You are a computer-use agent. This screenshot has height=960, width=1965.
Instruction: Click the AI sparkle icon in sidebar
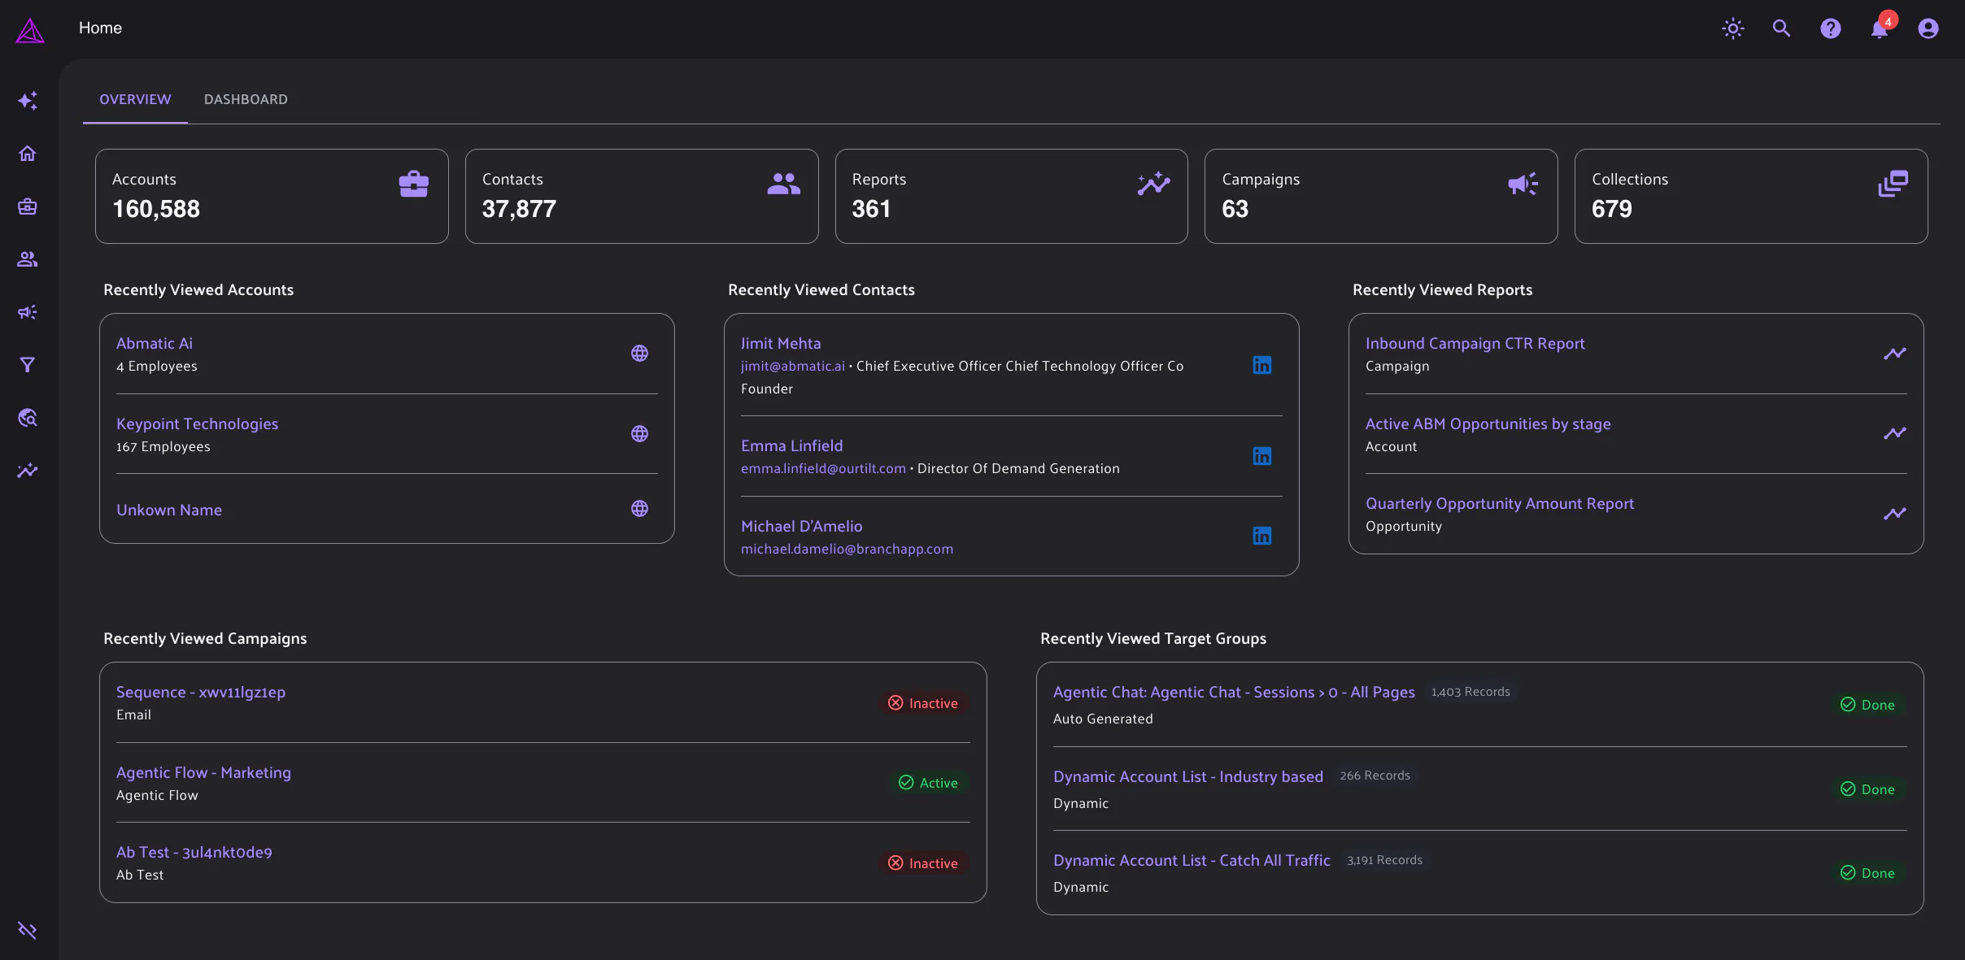click(28, 101)
